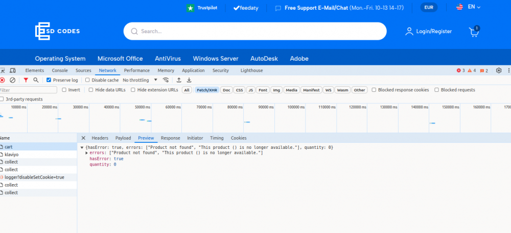Screen dimensions: 511x233
Task: Click the ESD Codes logo
Action: [x=57, y=31]
